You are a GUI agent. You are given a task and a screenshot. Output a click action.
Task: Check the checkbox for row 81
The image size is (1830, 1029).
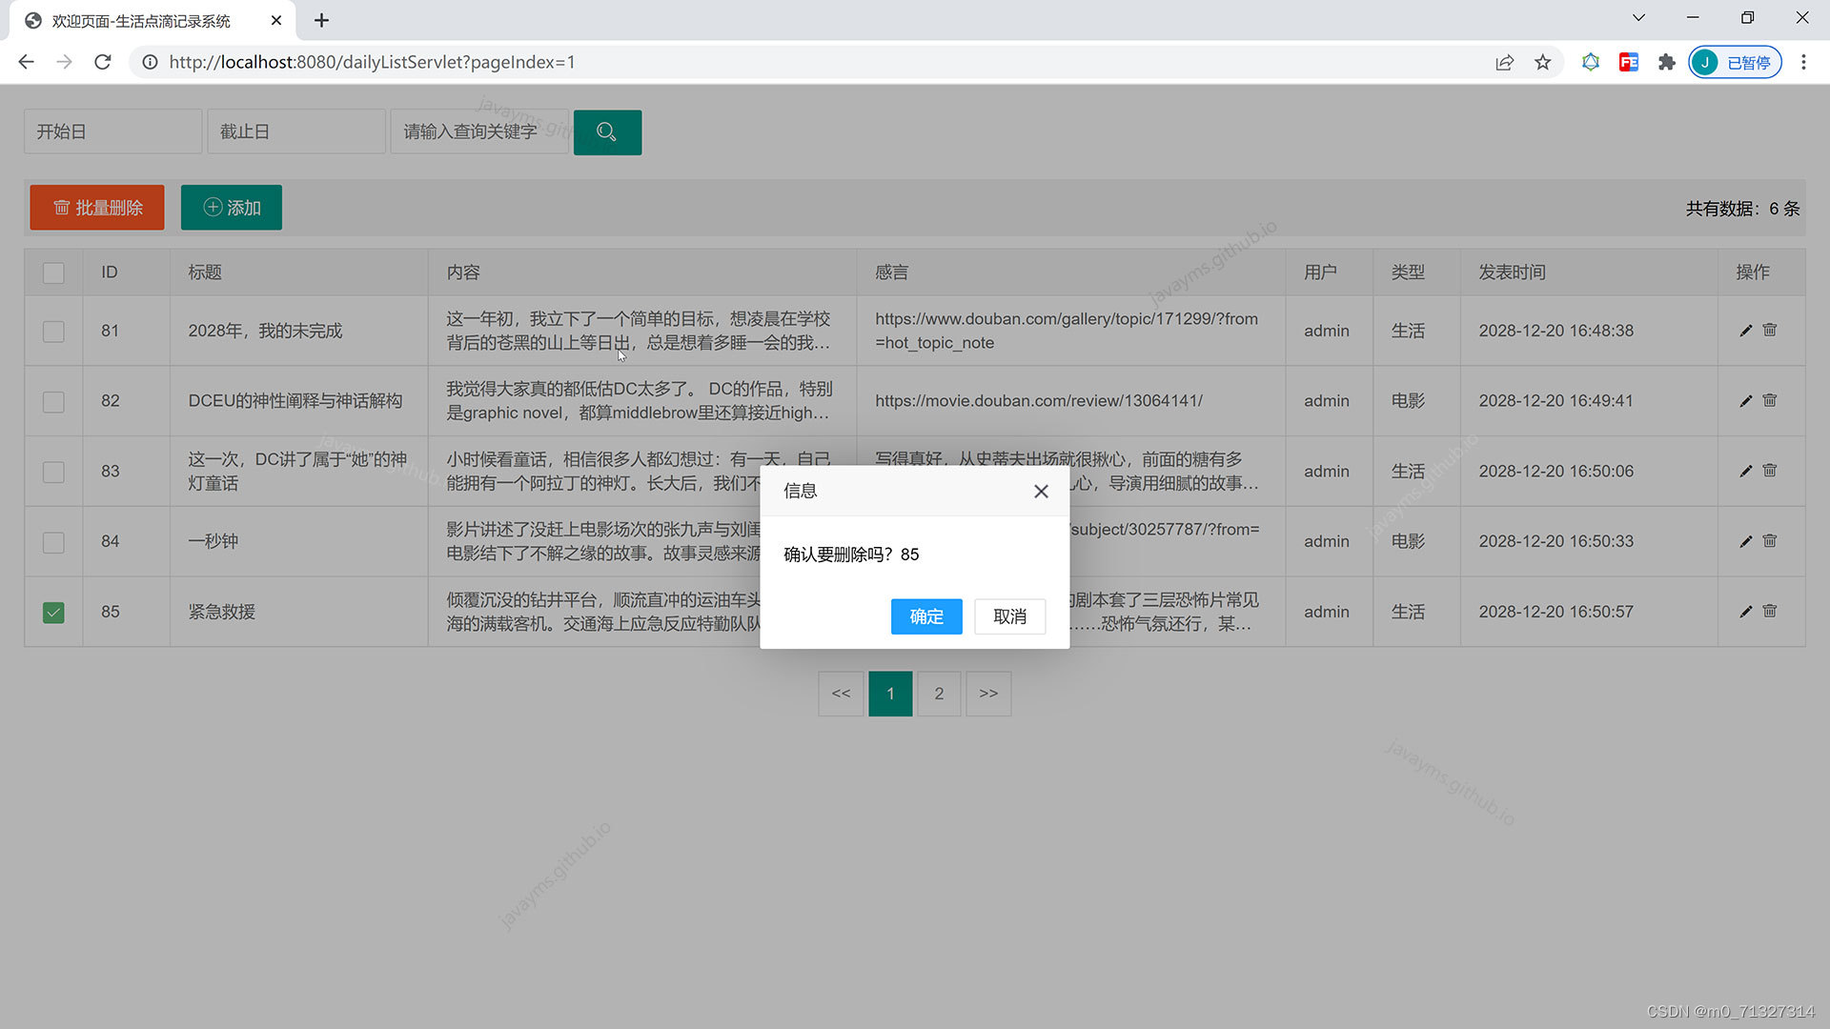53,332
